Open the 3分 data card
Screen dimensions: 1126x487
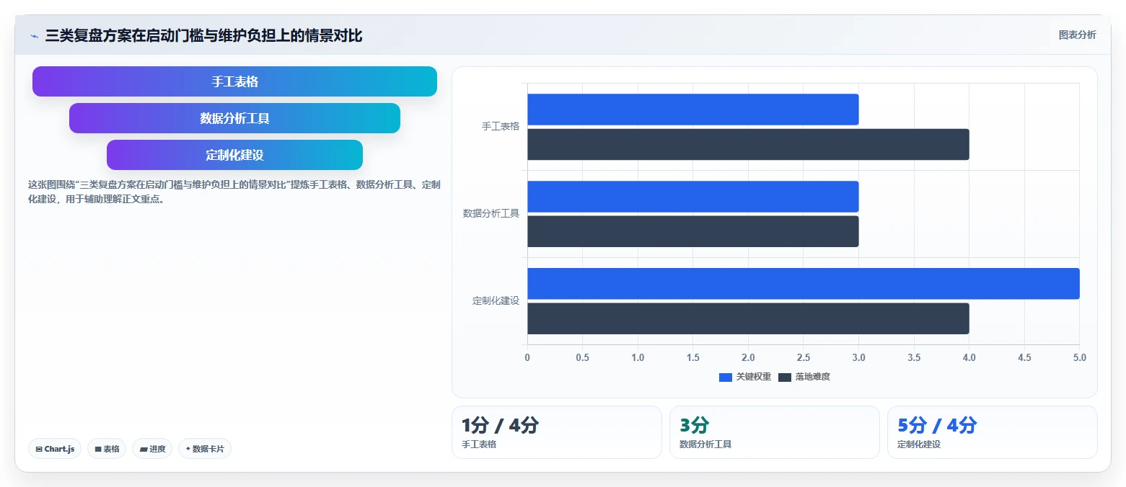(x=775, y=432)
